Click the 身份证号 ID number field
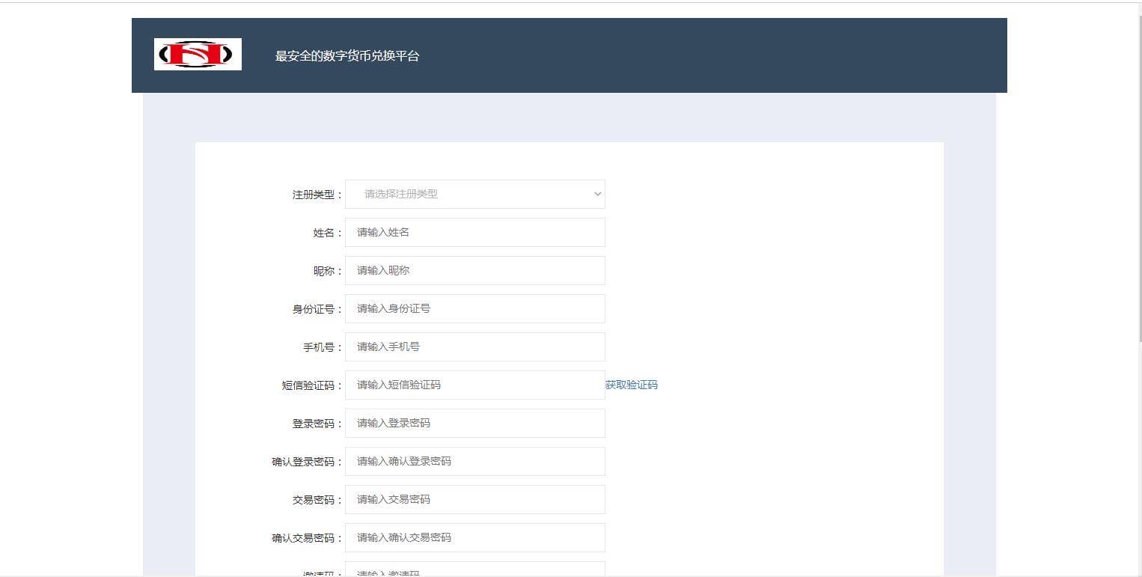1142x577 pixels. point(474,308)
